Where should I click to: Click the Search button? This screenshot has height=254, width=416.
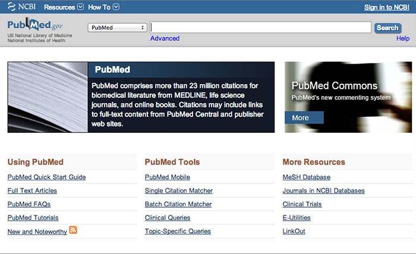pos(387,28)
